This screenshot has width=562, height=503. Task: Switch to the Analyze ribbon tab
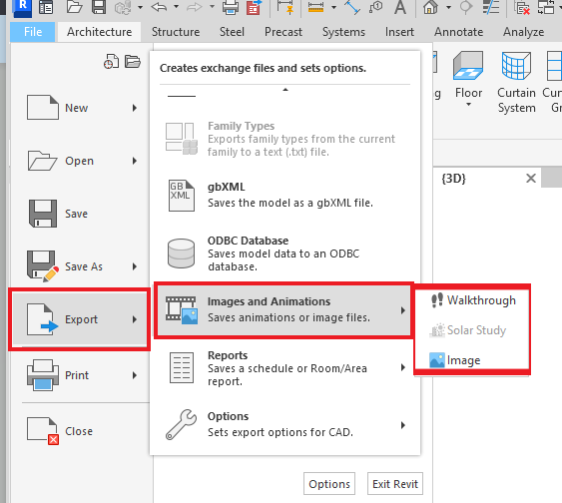click(523, 32)
